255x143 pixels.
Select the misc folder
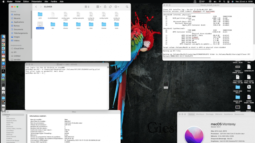tap(91, 25)
